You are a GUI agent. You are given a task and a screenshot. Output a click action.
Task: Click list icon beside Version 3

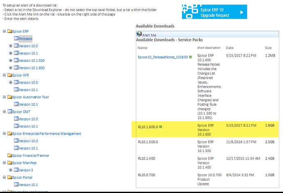point(16,170)
